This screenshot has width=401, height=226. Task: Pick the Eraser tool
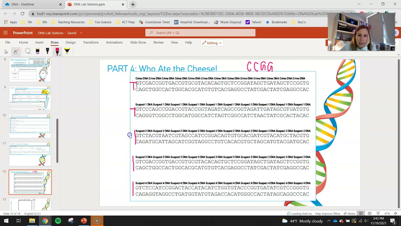[x=38, y=51]
